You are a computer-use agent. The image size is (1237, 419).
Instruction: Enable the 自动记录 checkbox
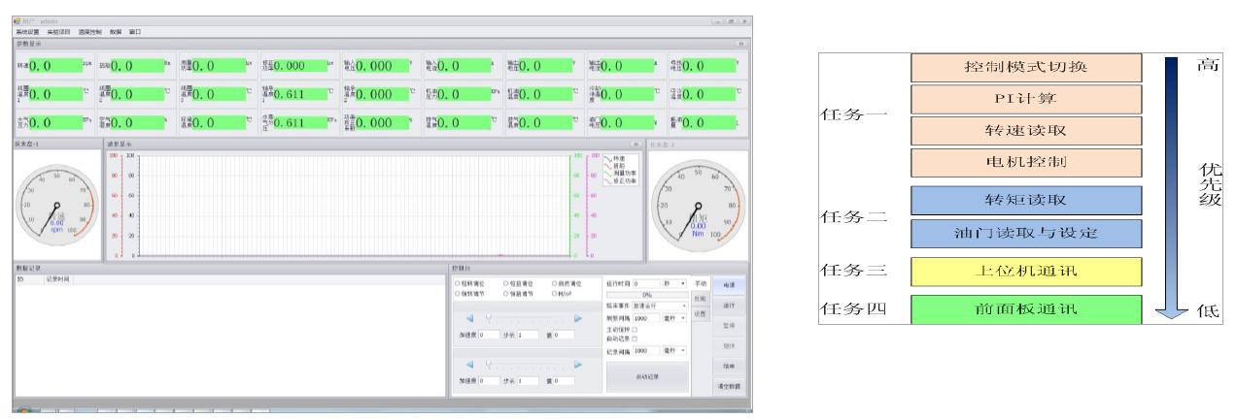pyautogui.click(x=635, y=338)
